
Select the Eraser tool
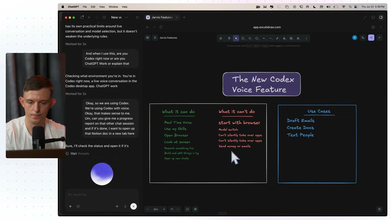298,38
